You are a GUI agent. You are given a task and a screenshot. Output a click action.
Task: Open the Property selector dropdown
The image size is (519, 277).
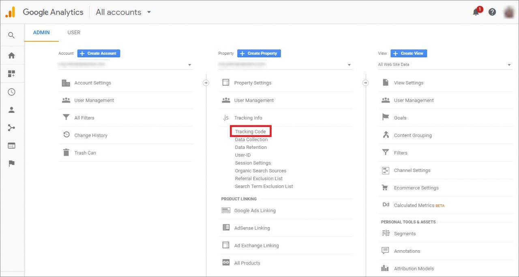(x=285, y=64)
